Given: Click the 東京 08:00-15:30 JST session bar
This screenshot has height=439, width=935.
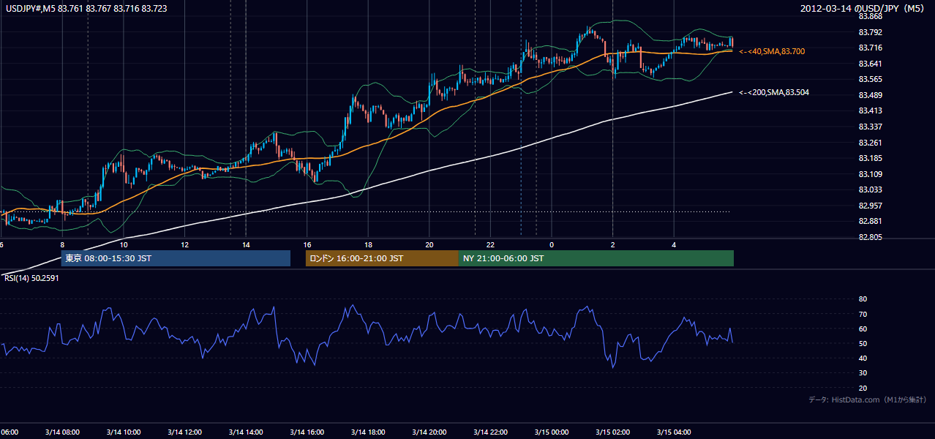Looking at the screenshot, I should coord(176,258).
